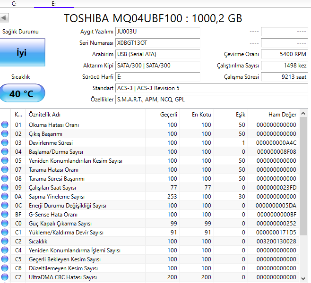The height and width of the screenshot is (283, 311).
Task: Click the Sağlık Durumu label
Action: click(x=20, y=32)
